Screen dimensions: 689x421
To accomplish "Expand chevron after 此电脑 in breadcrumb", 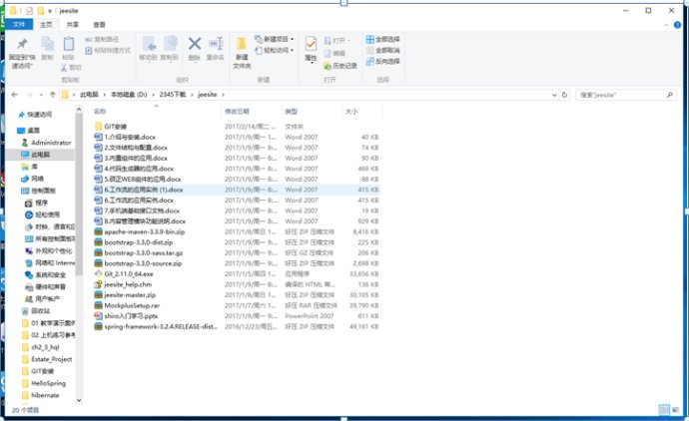I will point(105,95).
